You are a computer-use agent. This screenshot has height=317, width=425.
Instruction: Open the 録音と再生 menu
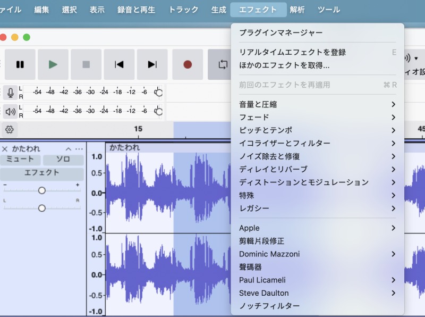click(x=137, y=10)
